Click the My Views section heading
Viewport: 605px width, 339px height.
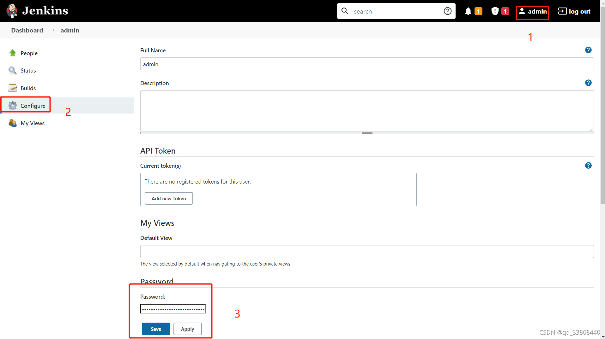pyautogui.click(x=157, y=223)
